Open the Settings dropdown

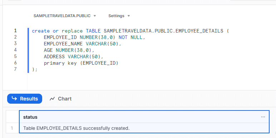pyautogui.click(x=119, y=16)
